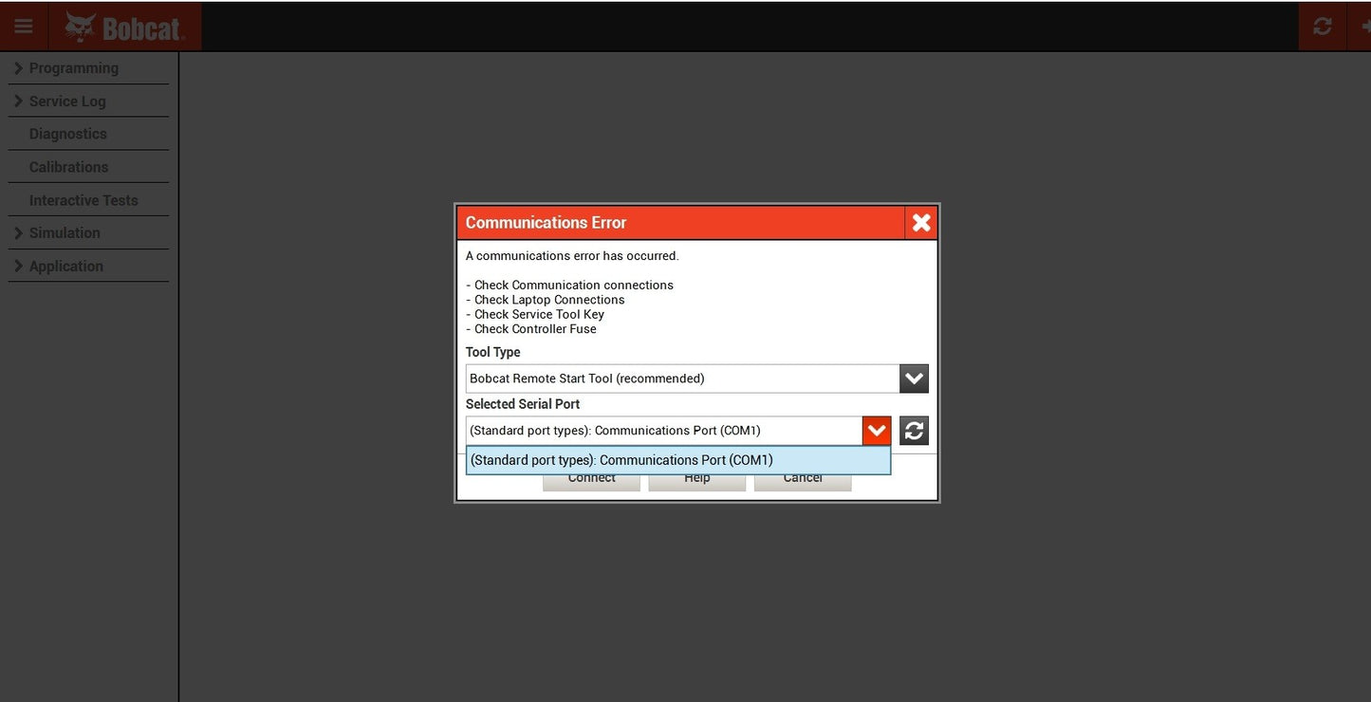1371x702 pixels.
Task: Open Interactive Tests in the sidebar
Action: click(83, 200)
